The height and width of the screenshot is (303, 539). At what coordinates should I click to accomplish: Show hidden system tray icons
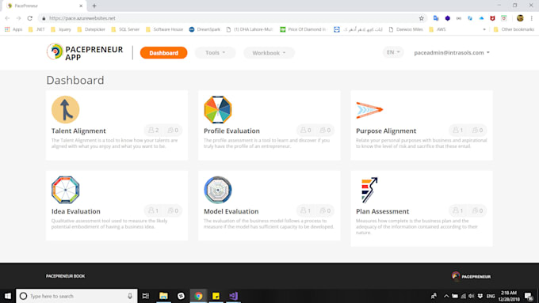[x=446, y=296]
